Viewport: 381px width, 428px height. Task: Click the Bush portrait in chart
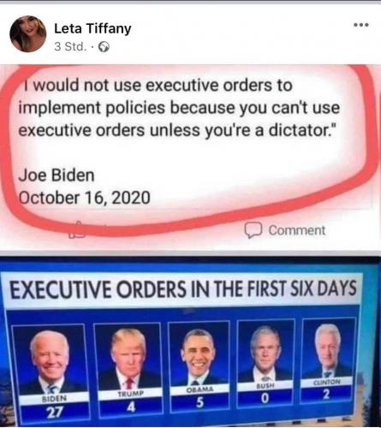pyautogui.click(x=265, y=351)
